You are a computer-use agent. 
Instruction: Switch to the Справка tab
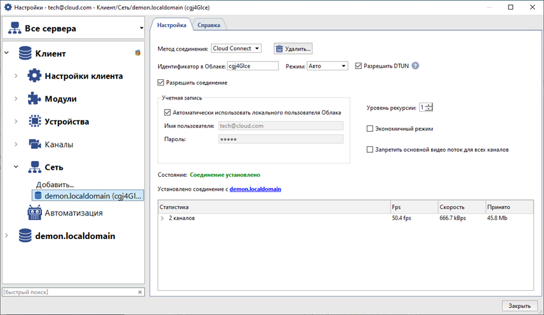[x=209, y=25]
